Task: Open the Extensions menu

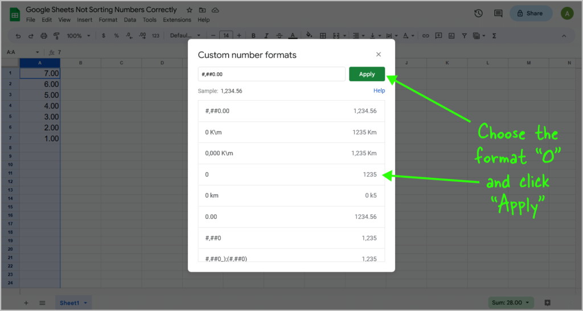Action: (x=177, y=20)
